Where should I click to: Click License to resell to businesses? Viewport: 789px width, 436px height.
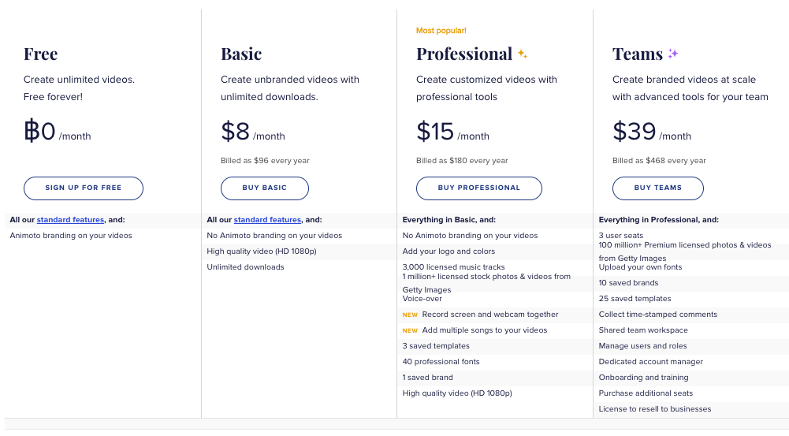click(x=655, y=409)
